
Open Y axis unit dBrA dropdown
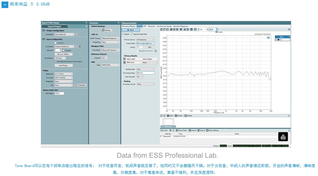tap(213, 30)
